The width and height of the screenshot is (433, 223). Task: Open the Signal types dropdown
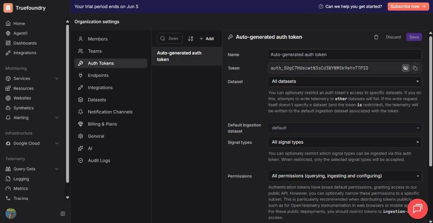click(345, 142)
